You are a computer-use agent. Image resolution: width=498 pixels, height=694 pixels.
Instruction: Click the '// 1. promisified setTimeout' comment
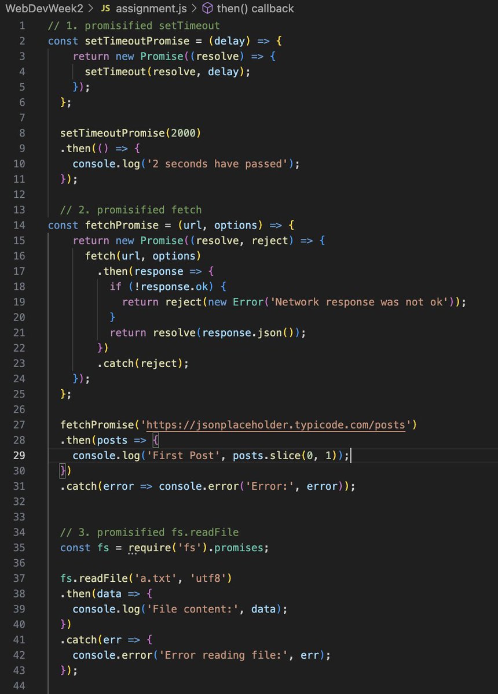click(134, 25)
